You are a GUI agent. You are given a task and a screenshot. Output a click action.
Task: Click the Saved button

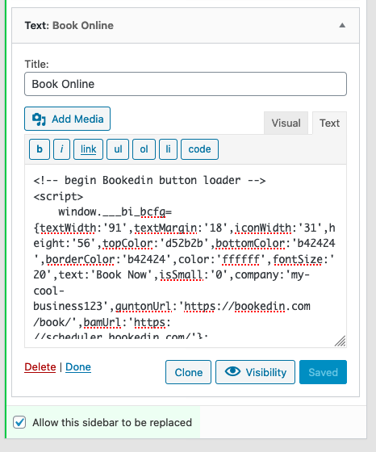pos(323,372)
